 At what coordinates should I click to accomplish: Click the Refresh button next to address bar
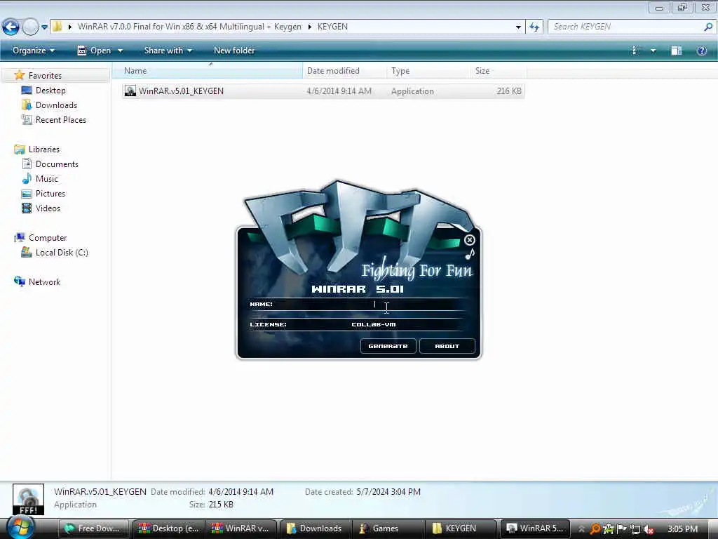tap(534, 27)
